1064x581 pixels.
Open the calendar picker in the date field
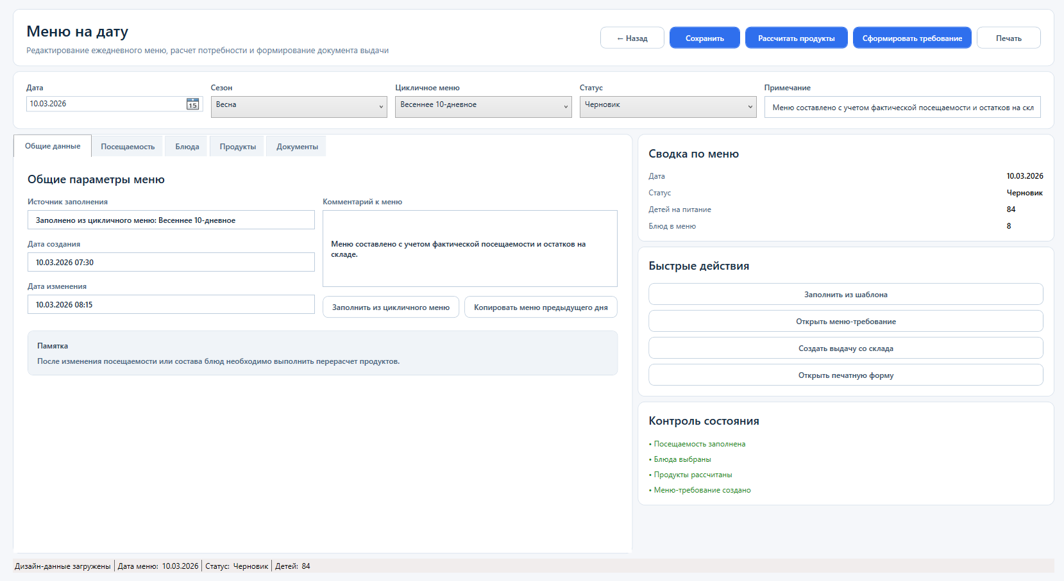[192, 104]
